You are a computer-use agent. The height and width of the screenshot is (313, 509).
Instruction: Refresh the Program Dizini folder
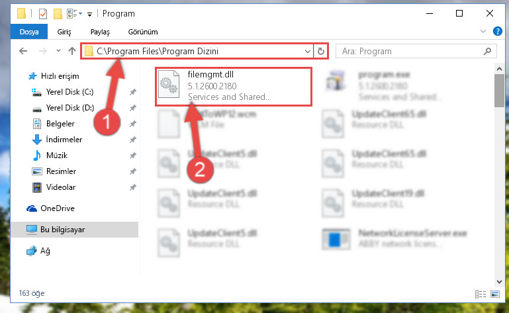[x=321, y=52]
